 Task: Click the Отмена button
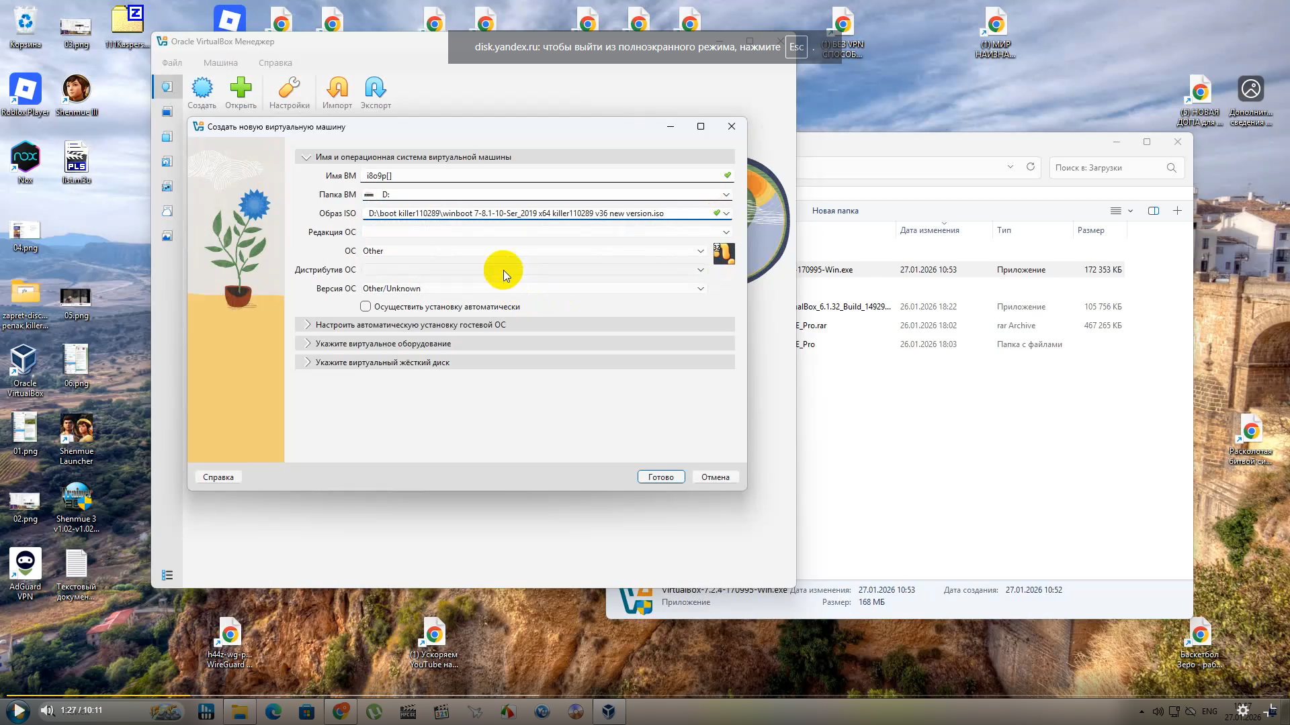[x=715, y=477]
